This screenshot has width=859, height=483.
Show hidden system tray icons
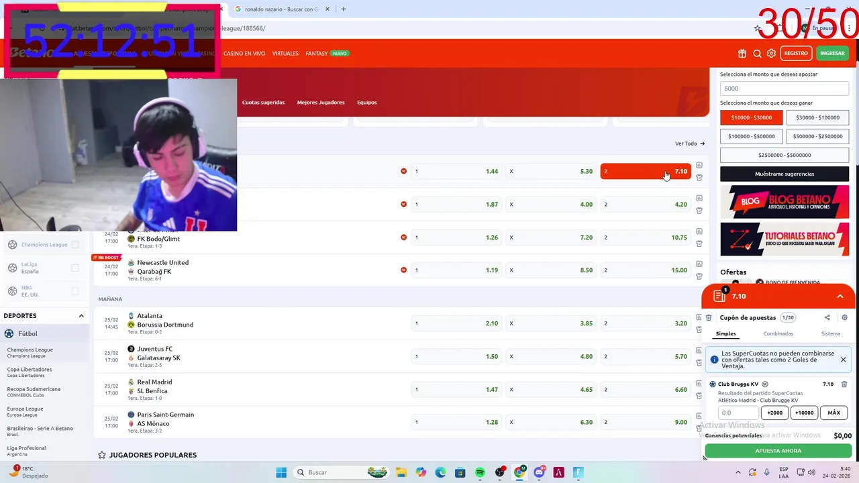click(x=738, y=472)
